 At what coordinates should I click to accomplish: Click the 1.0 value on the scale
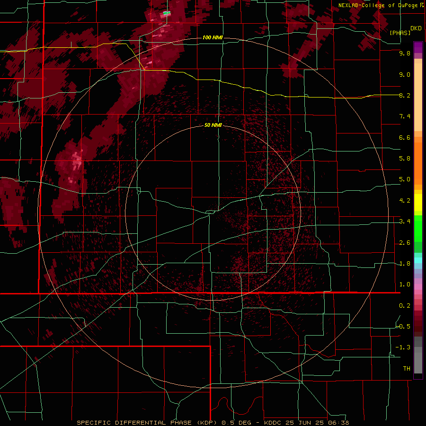pyautogui.click(x=405, y=284)
